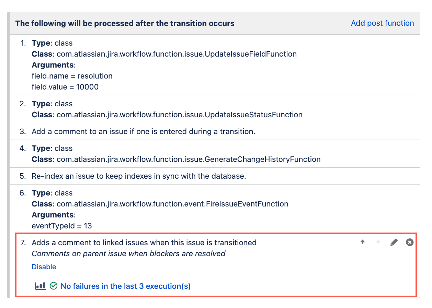Click Comments on parent issue description text
This screenshot has width=432, height=308.
(128, 253)
